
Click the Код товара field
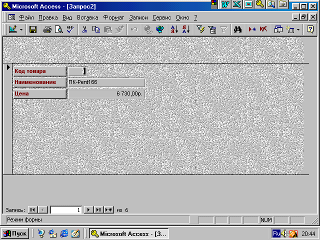(x=77, y=71)
